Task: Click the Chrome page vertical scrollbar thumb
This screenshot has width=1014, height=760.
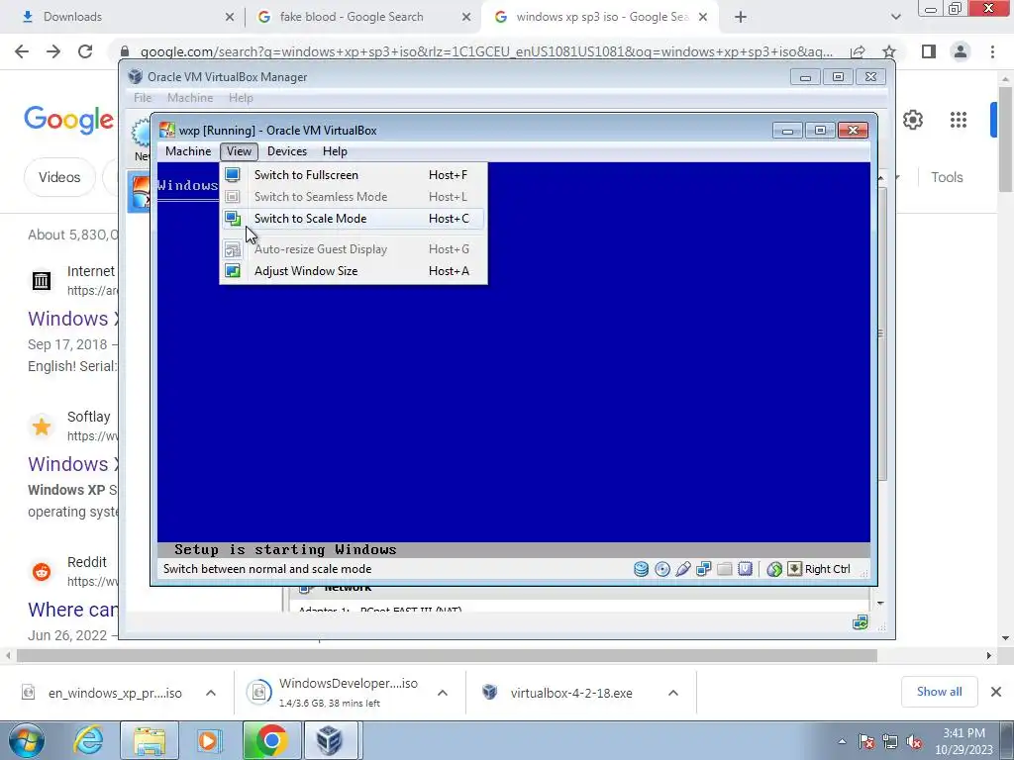Action: [1005, 139]
